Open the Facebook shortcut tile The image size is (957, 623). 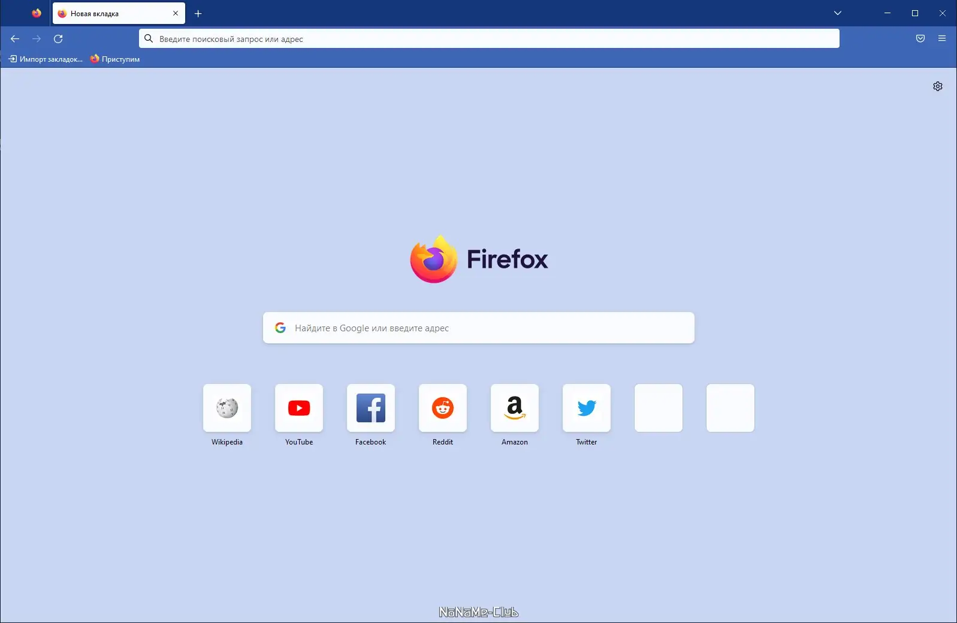coord(371,408)
